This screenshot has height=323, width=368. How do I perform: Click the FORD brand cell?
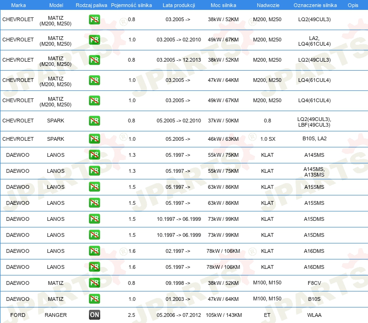(x=18, y=315)
